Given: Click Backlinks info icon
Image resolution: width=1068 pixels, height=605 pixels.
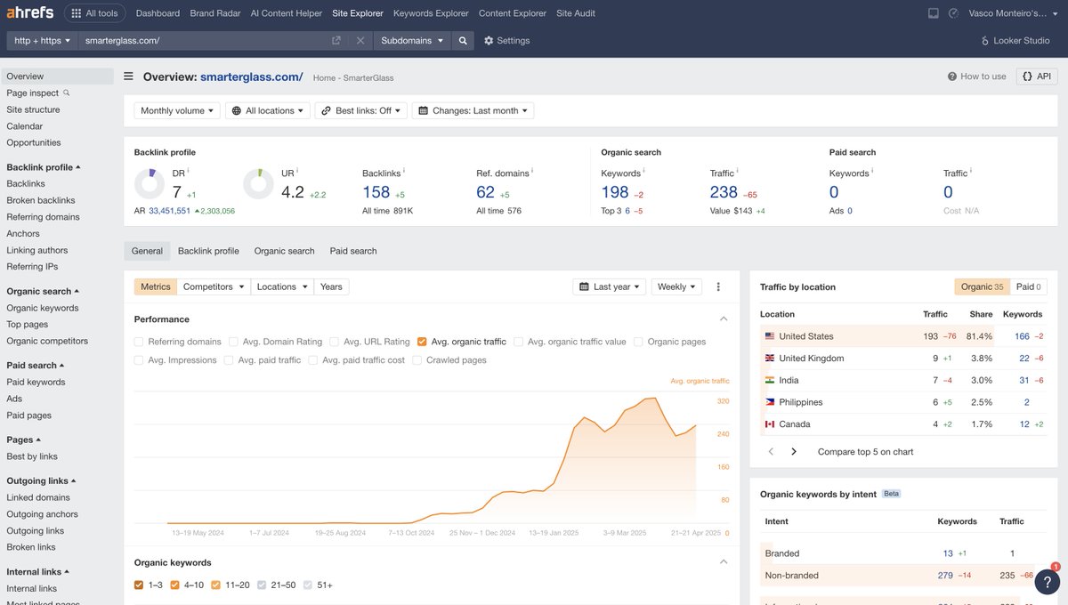Looking at the screenshot, I should 403,171.
